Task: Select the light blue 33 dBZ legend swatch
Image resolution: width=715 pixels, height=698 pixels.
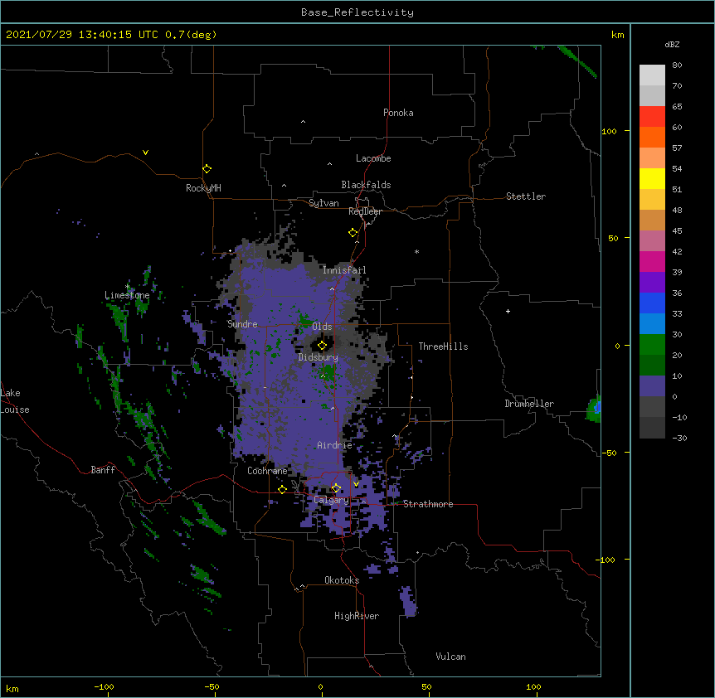Action: (x=652, y=323)
